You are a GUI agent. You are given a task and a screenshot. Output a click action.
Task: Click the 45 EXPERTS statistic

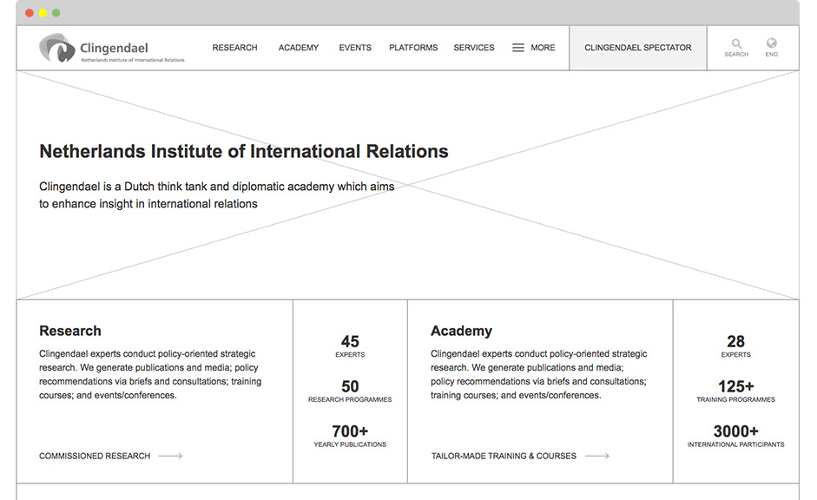(x=350, y=345)
